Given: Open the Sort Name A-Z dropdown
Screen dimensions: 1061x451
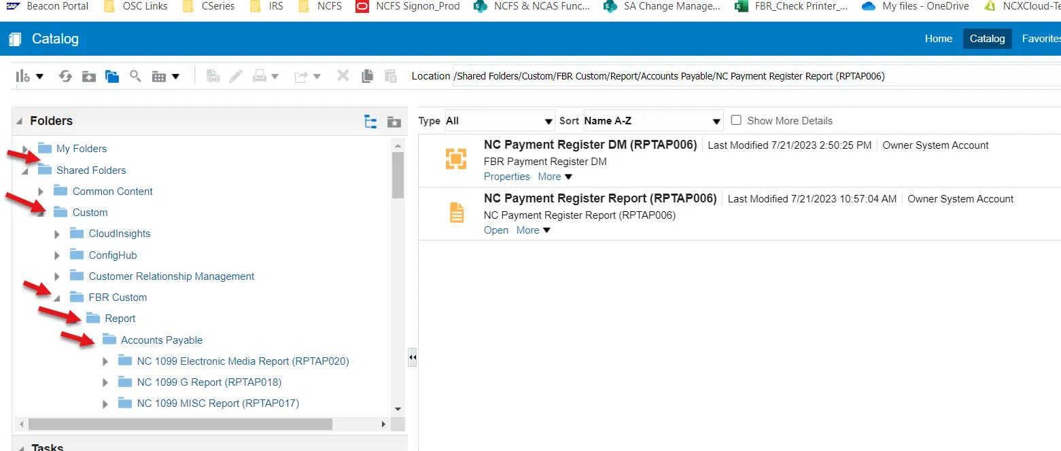Looking at the screenshot, I should coord(653,121).
